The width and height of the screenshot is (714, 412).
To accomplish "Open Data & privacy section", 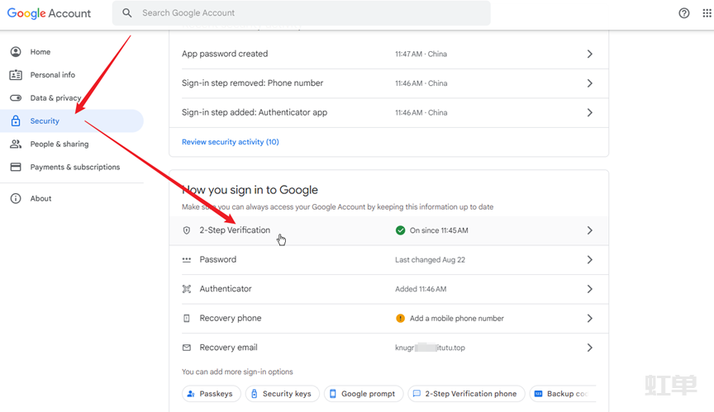I will tap(72, 97).
